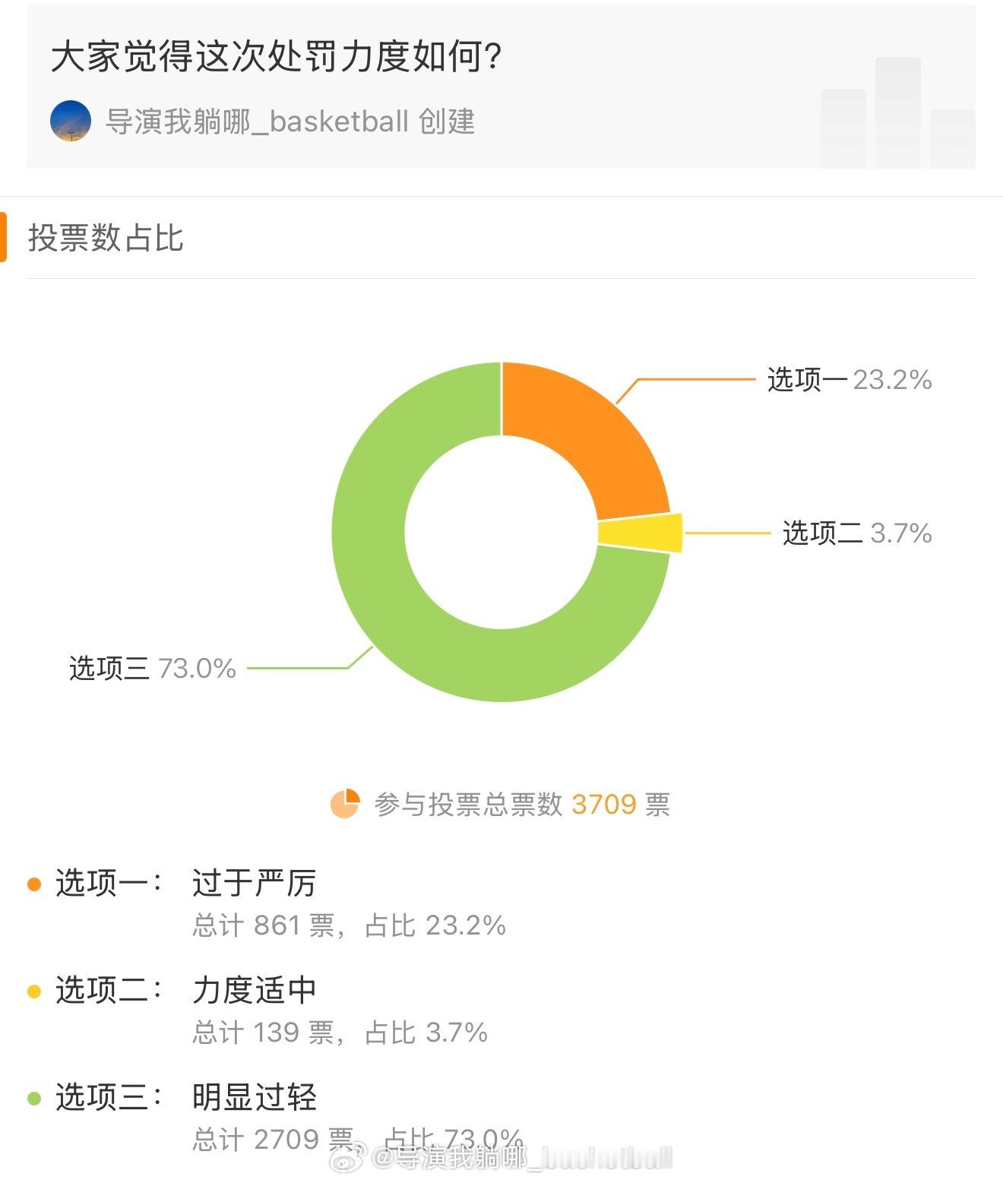
Task: Tap the 投票数占比 section heading
Action: (106, 238)
